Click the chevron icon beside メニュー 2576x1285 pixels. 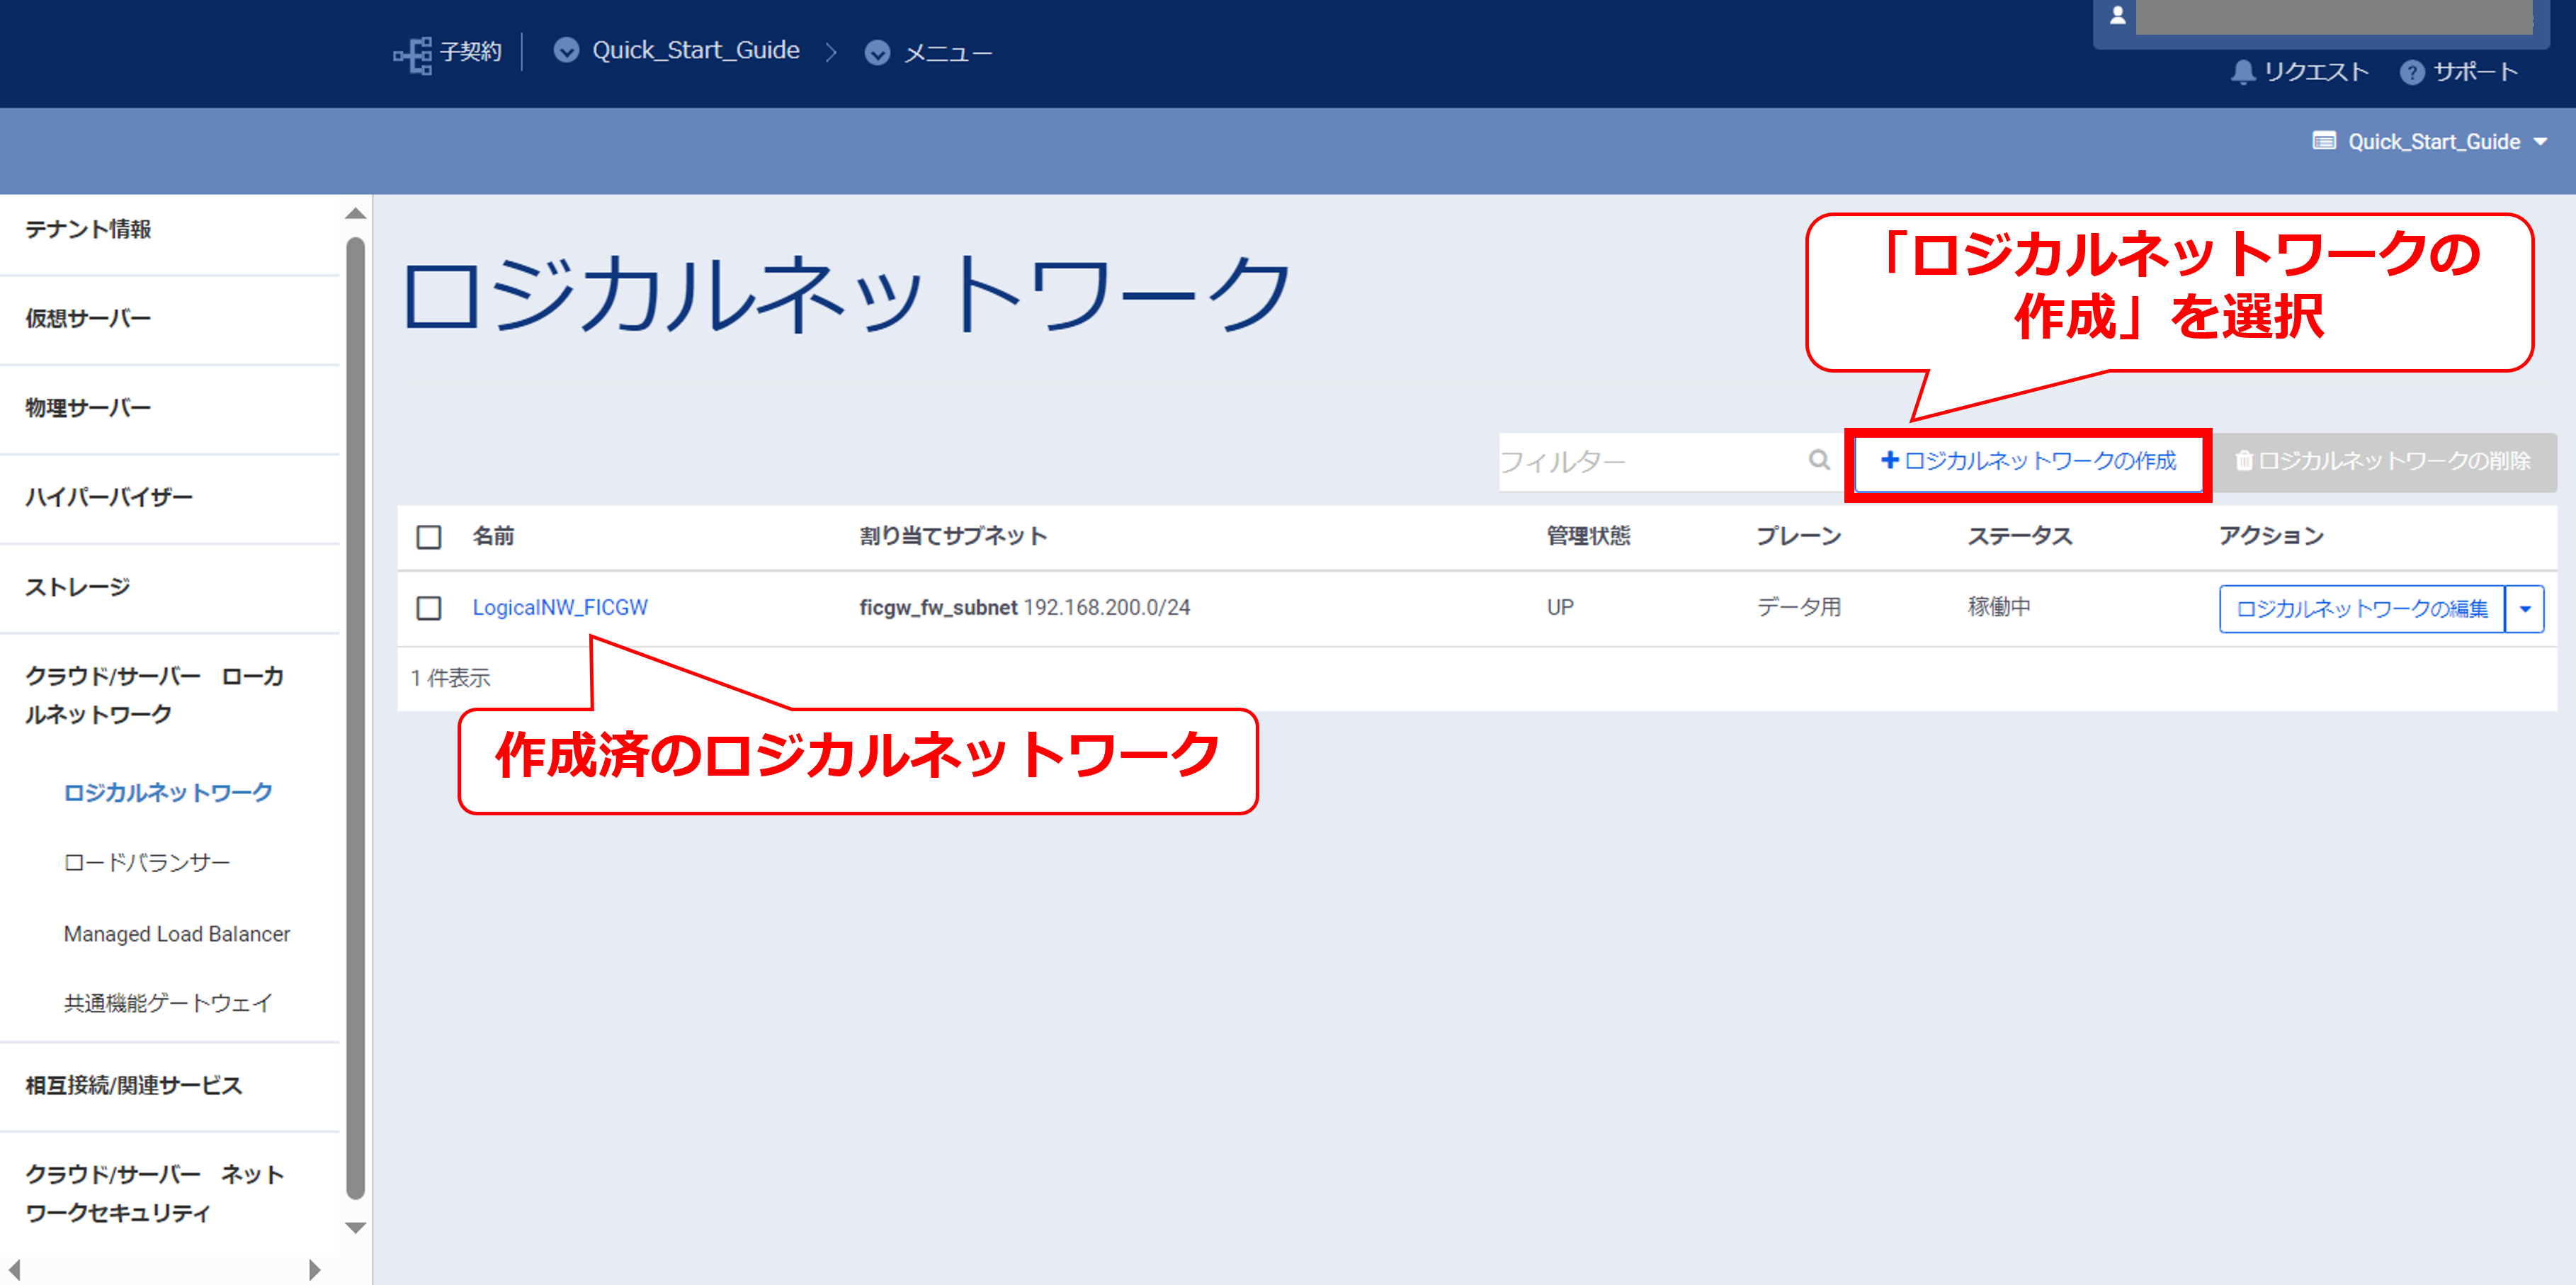[877, 53]
